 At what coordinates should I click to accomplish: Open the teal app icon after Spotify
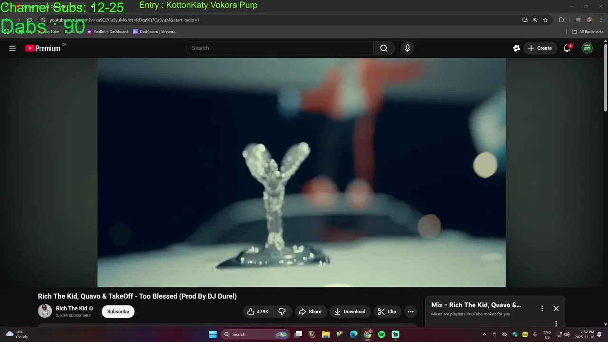tap(396, 334)
